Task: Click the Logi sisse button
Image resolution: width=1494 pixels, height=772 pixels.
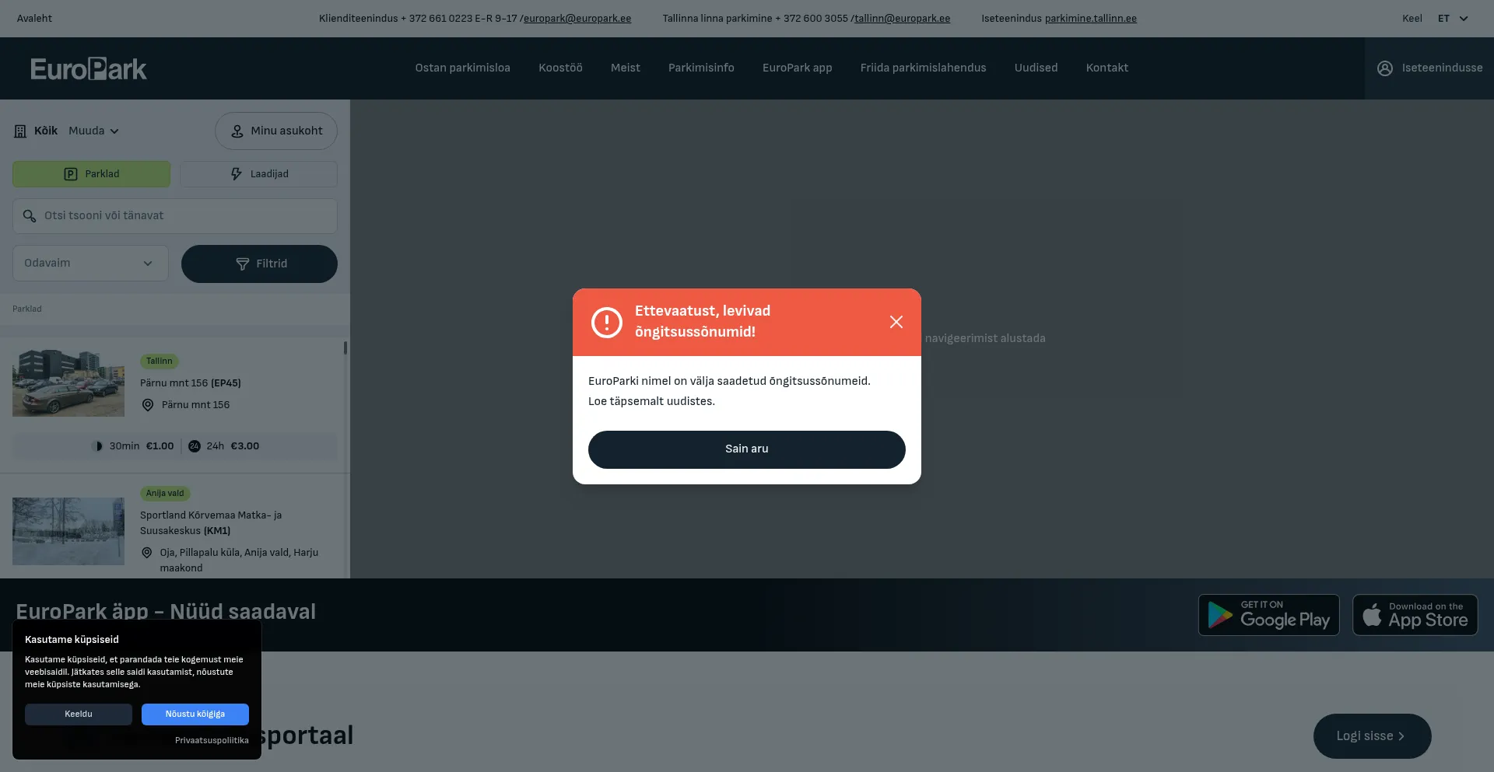Action: click(x=1373, y=736)
